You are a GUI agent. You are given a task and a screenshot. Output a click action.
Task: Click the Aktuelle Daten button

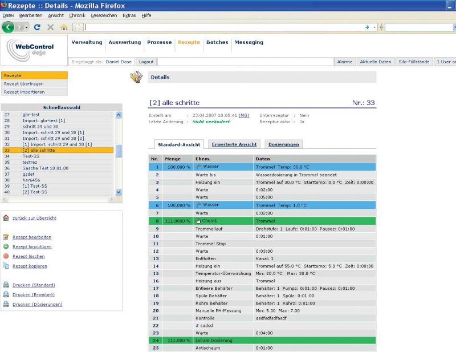click(x=376, y=62)
